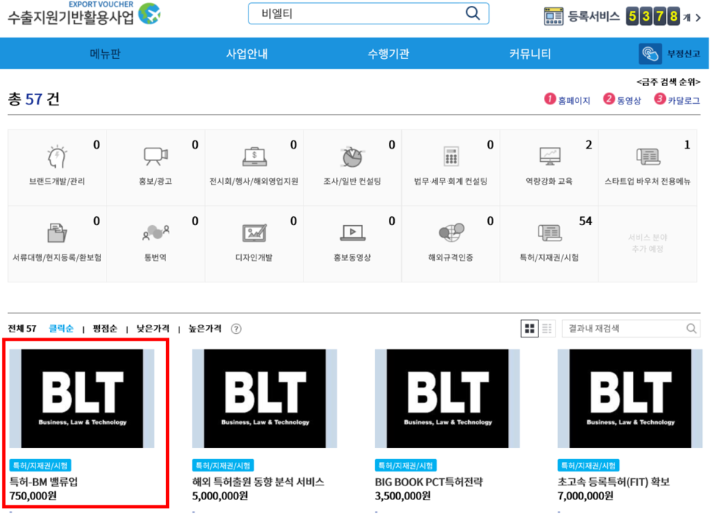Click the 해외 특허출원 동향 분석 서비스 title
This screenshot has width=710, height=520.
(258, 482)
